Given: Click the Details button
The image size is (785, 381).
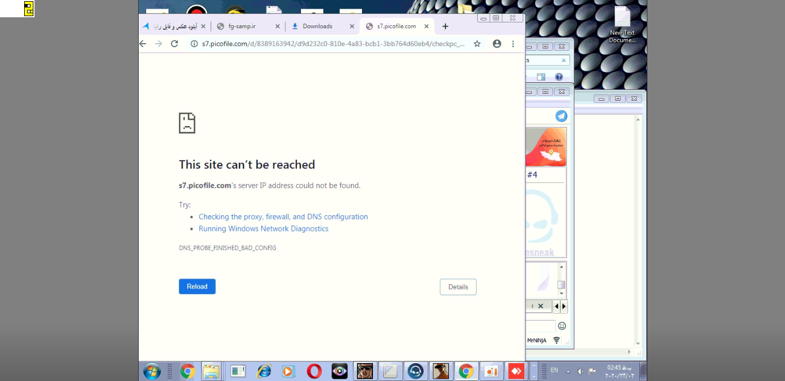Looking at the screenshot, I should (x=458, y=287).
